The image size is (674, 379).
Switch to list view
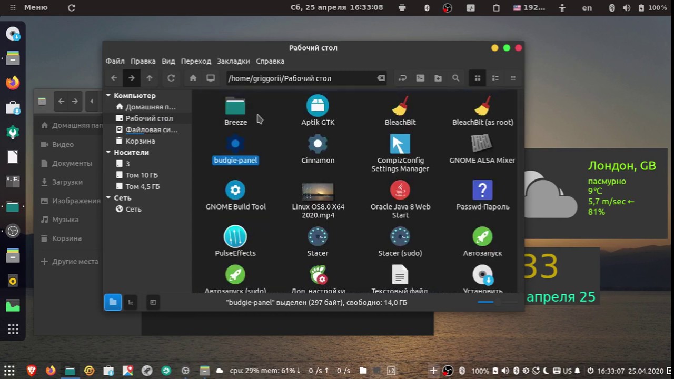(x=495, y=78)
